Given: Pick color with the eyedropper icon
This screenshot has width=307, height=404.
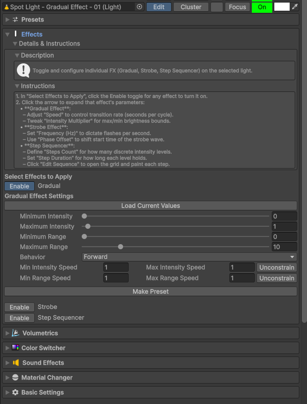Looking at the screenshot, I should (295, 7).
